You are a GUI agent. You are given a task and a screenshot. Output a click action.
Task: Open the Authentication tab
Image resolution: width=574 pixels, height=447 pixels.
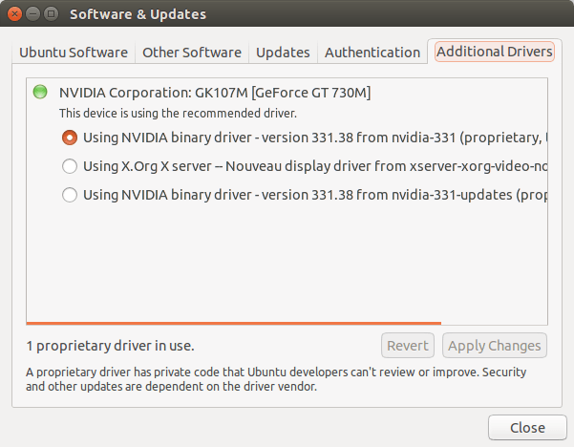point(372,53)
